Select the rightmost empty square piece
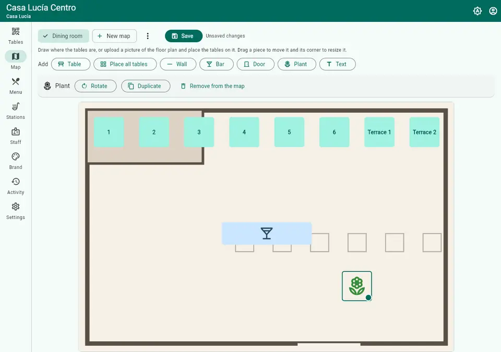The image size is (501, 352). pos(432,242)
